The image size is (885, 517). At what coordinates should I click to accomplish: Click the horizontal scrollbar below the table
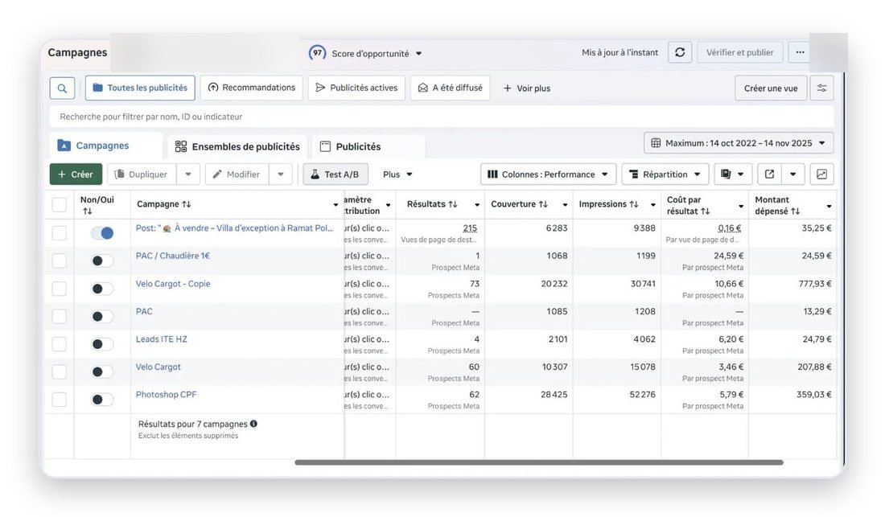pos(539,462)
